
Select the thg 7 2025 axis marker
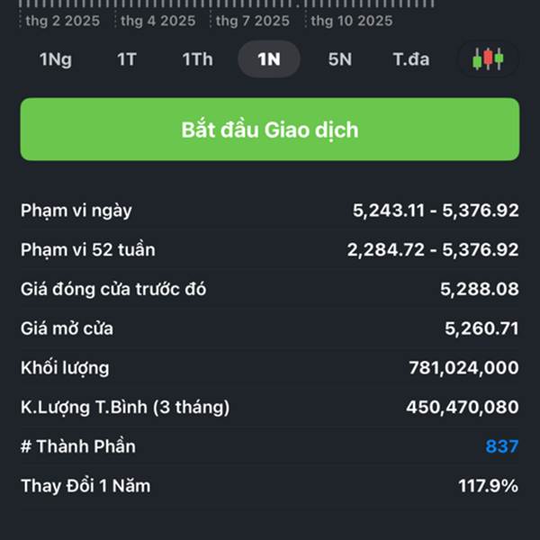click(x=253, y=20)
